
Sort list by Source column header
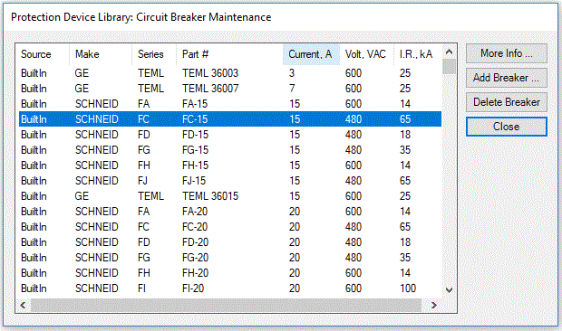43,54
